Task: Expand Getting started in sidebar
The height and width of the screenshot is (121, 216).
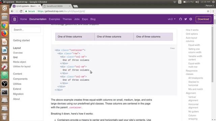Action: (21, 40)
